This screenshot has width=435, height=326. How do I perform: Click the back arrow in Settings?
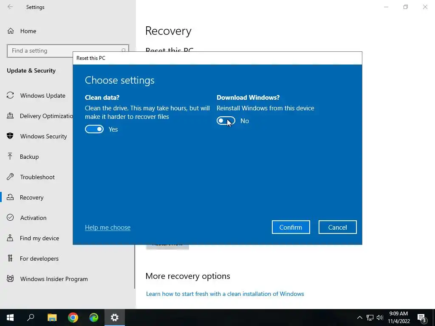pos(10,7)
